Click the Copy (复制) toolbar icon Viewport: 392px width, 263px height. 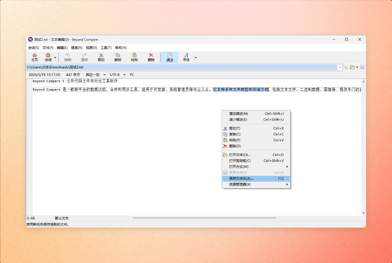point(118,57)
